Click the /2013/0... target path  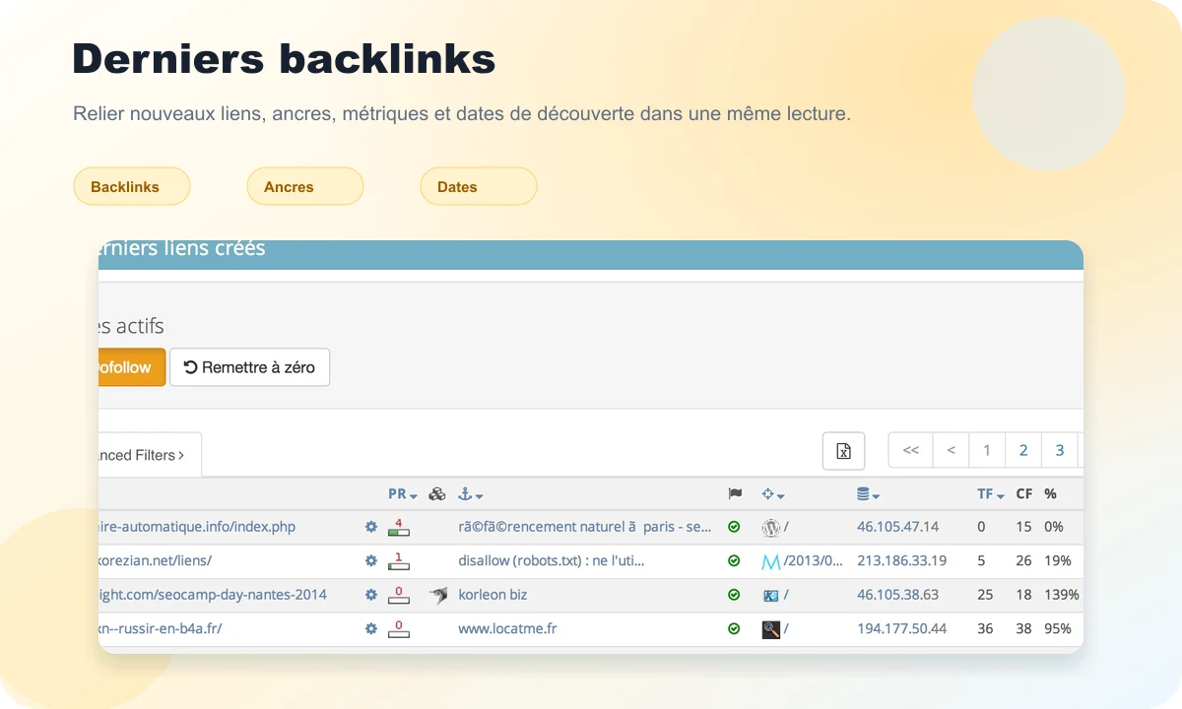[814, 560]
